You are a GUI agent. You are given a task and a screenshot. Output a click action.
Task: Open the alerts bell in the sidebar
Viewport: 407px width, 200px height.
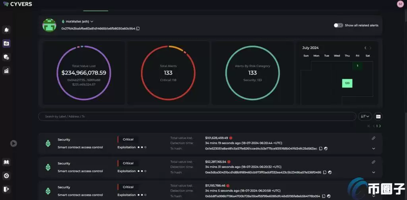6,30
